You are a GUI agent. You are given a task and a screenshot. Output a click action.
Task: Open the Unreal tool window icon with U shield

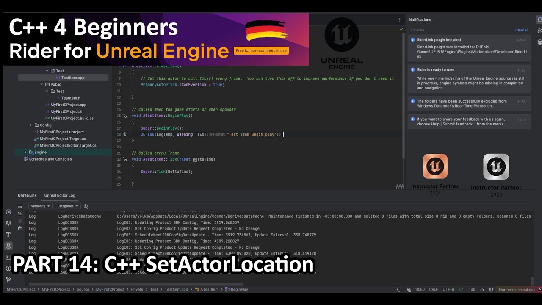coord(8,223)
